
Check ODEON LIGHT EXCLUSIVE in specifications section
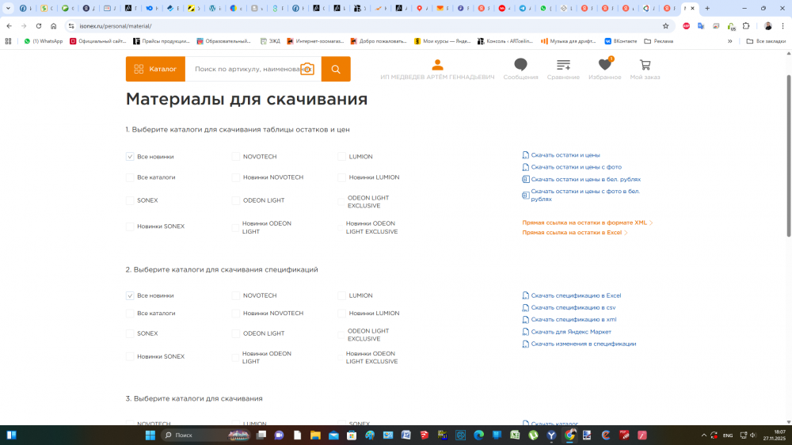341,335
